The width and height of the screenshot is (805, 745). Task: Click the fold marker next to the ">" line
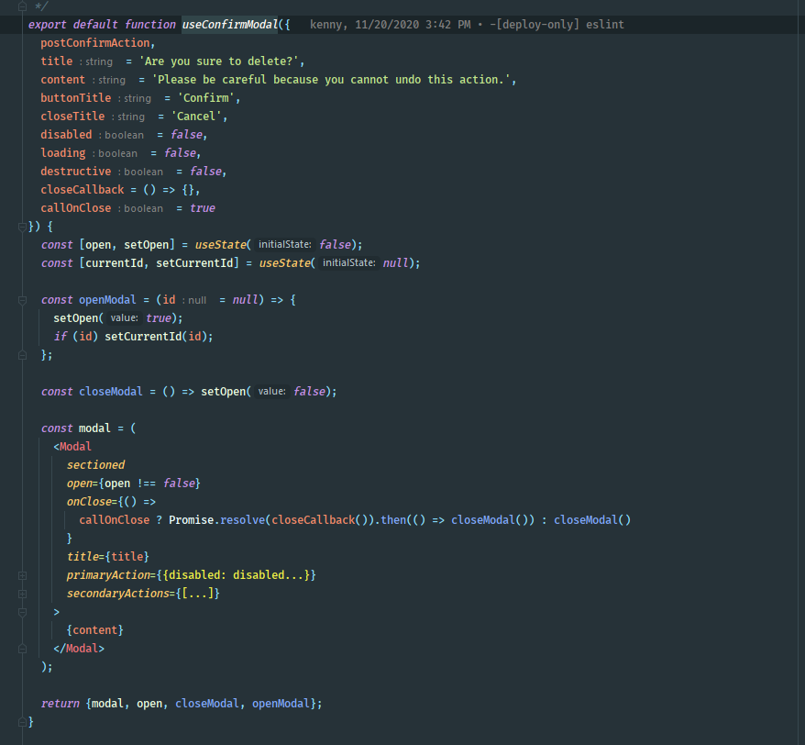[20, 612]
